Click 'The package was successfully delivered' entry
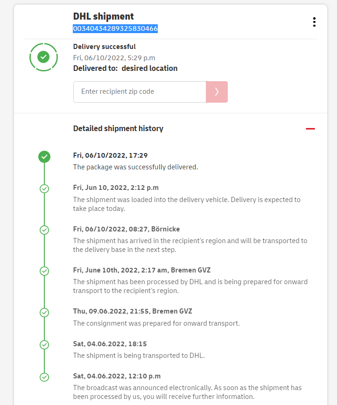The width and height of the screenshot is (337, 405). point(135,167)
